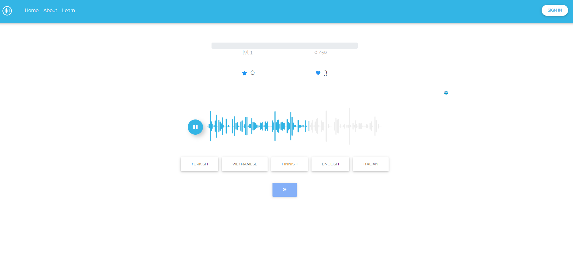The width and height of the screenshot is (573, 280).
Task: Open the Learn page
Action: pyautogui.click(x=68, y=10)
